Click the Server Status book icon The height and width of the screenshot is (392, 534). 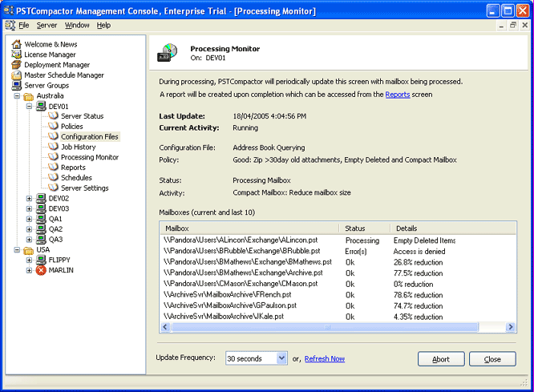pyautogui.click(x=53, y=115)
